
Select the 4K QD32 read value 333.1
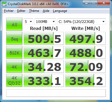click(44, 80)
